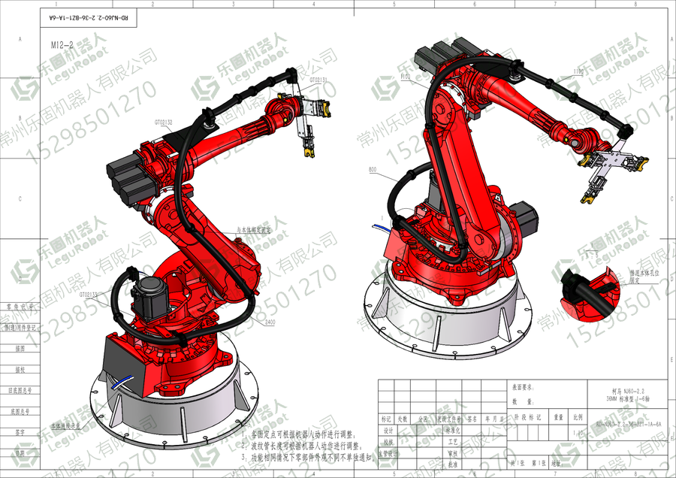Click the 旧底图总号 cell

tap(20, 390)
